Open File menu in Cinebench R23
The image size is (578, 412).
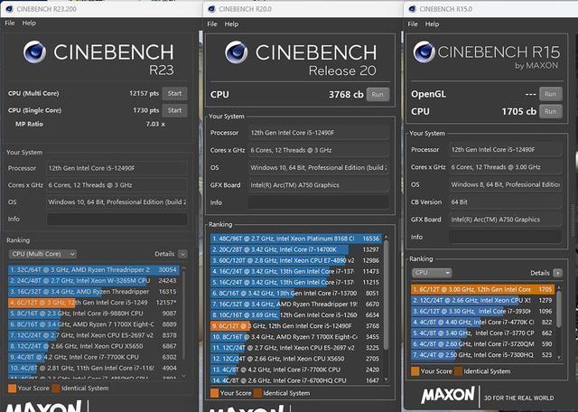pyautogui.click(x=10, y=23)
